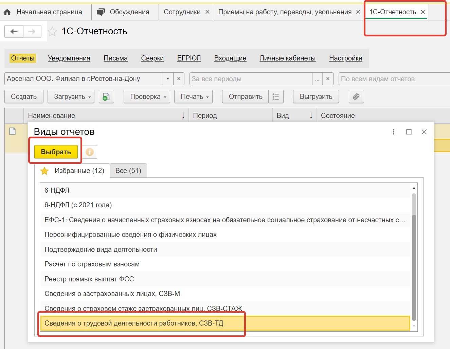450x349 pixels.
Task: Select Сведения о трудовой деятельности, СЗВ-ТД
Action: tap(225, 323)
